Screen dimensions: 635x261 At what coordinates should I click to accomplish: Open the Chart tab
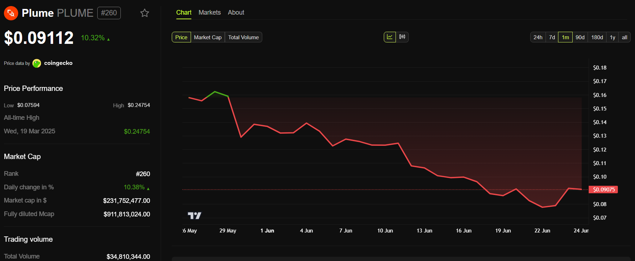(x=184, y=12)
